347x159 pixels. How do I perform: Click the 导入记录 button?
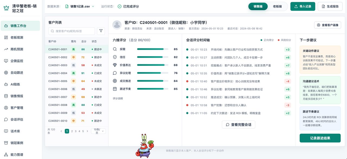[303, 6]
